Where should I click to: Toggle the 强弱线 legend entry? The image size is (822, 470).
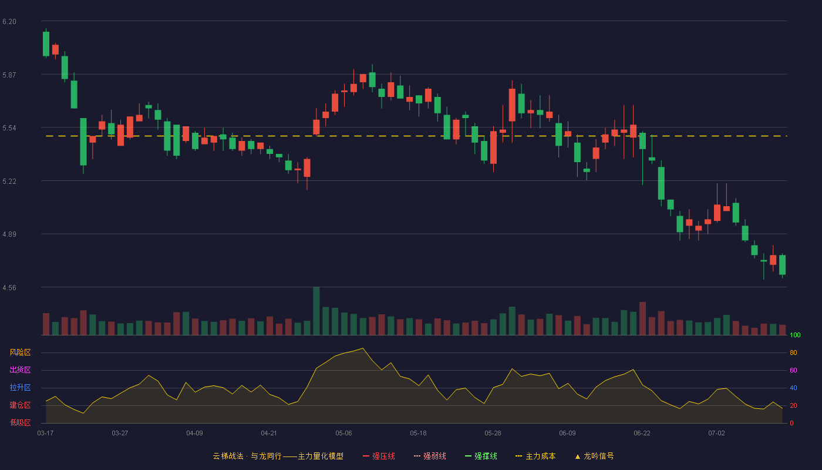point(430,456)
